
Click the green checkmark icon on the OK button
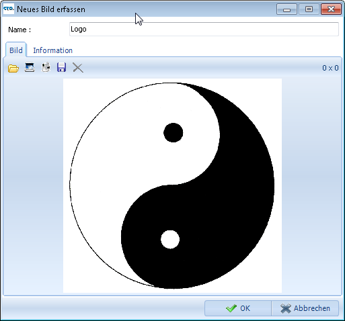231,308
